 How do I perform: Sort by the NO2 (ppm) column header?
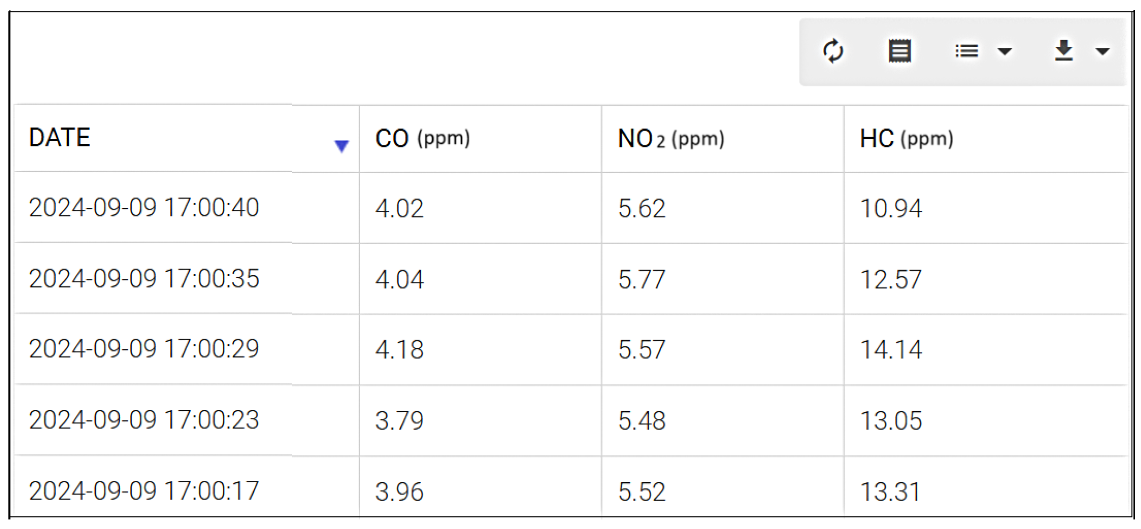[671, 139]
